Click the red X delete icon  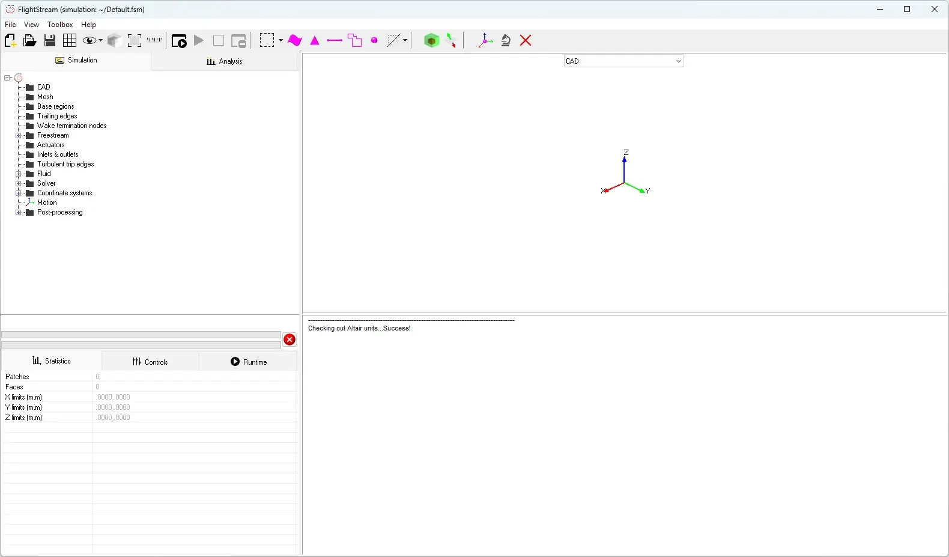pyautogui.click(x=526, y=40)
